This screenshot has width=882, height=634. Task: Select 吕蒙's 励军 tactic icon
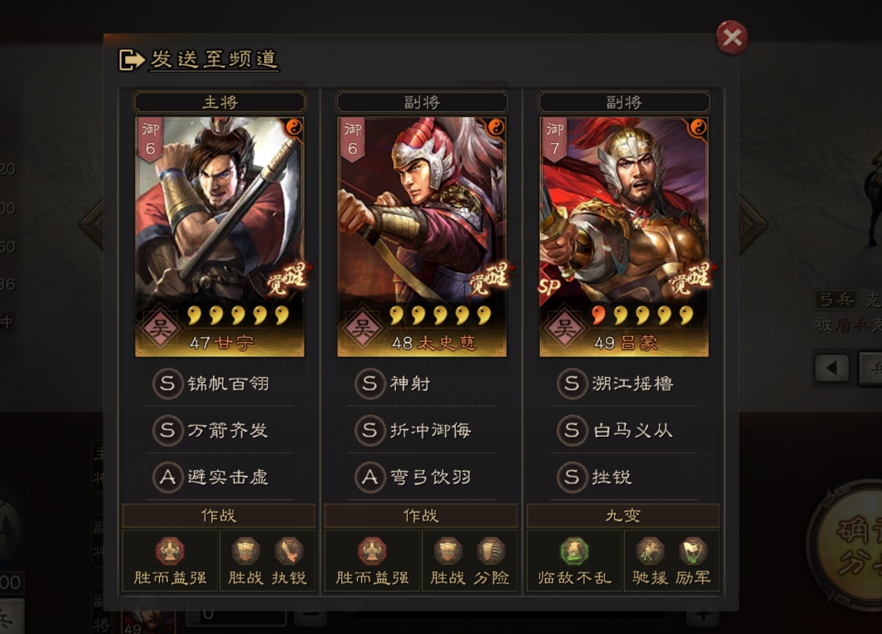693,551
